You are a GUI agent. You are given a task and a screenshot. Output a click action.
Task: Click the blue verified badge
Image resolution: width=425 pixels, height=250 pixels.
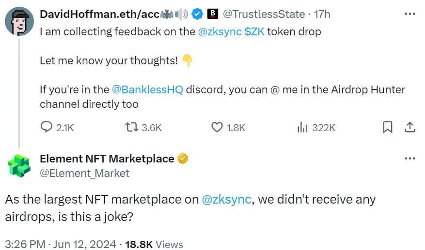[197, 15]
